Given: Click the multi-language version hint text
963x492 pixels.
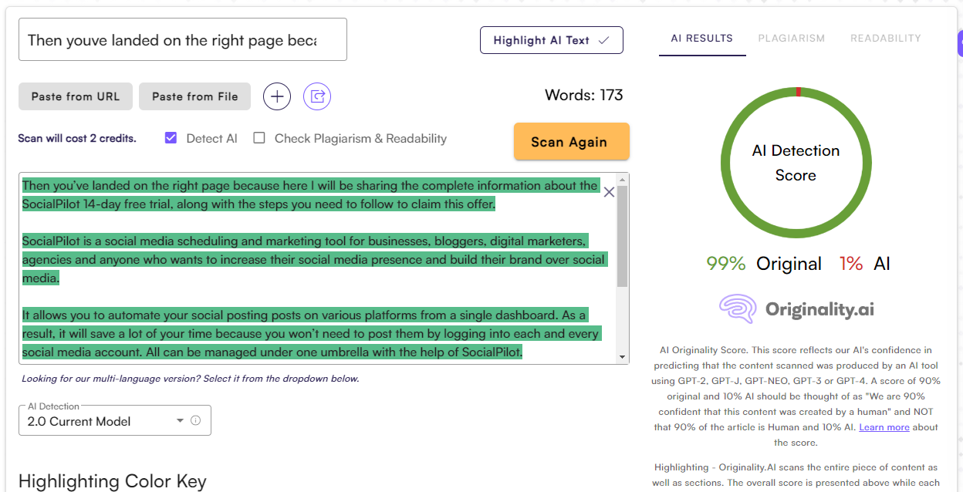Looking at the screenshot, I should (x=191, y=379).
